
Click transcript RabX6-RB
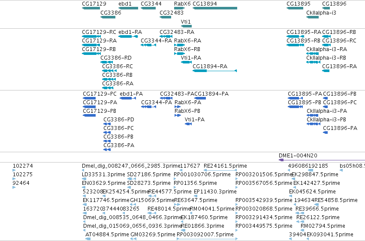pyautogui.click(x=179, y=54)
